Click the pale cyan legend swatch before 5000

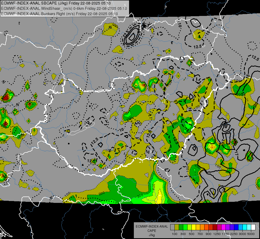pyautogui.click(x=249, y=227)
